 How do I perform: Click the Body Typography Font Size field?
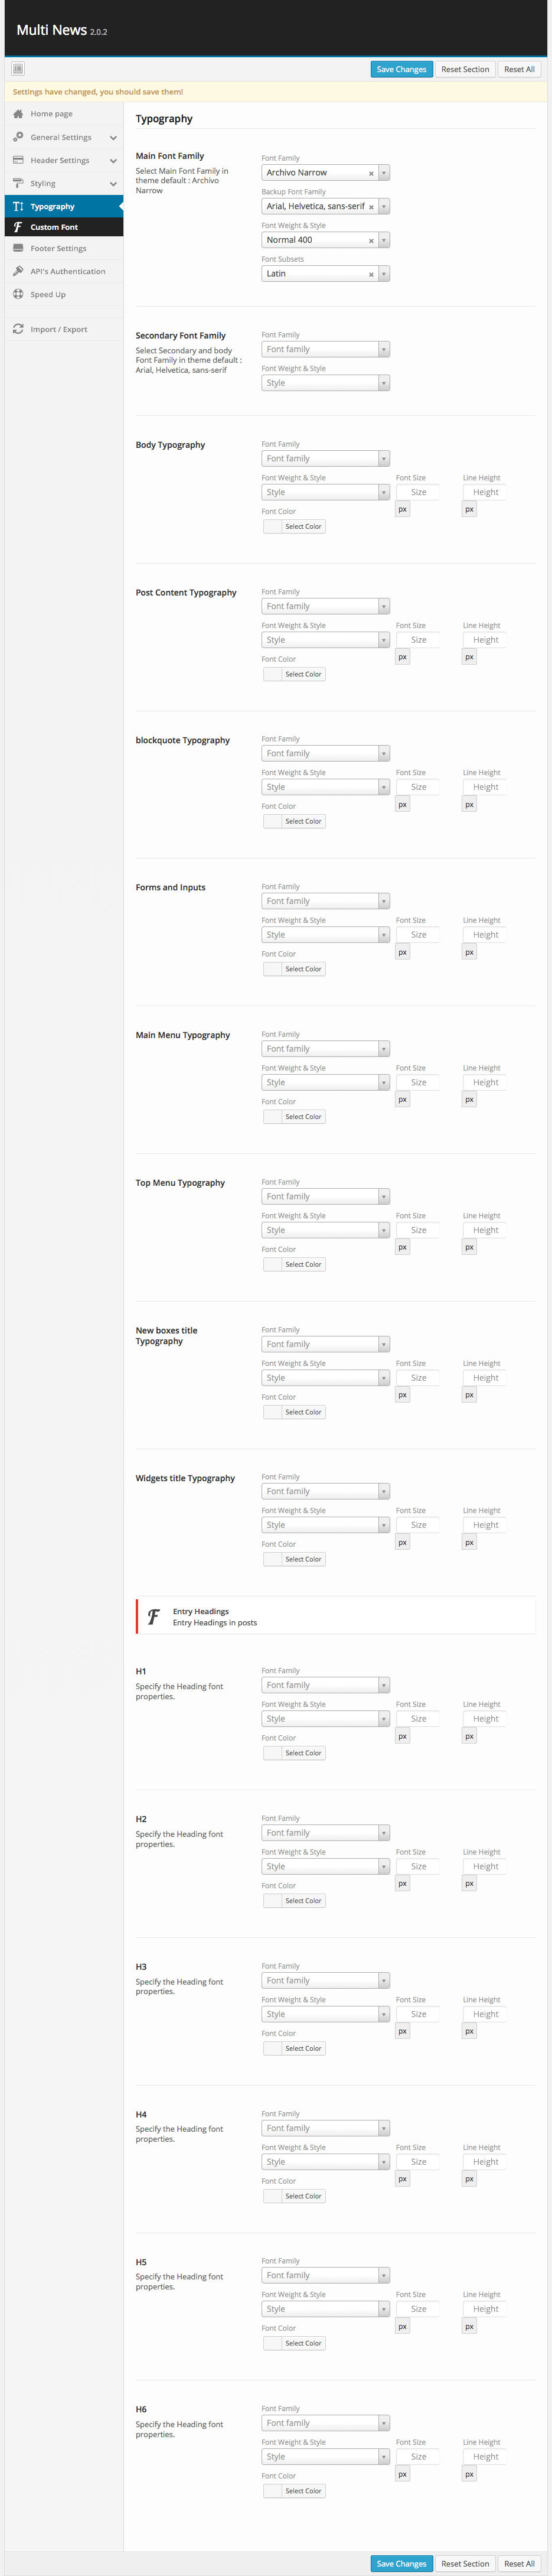tap(418, 492)
